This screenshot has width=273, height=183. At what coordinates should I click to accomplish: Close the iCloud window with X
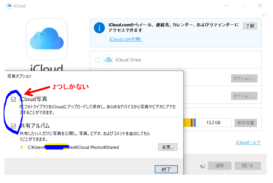(260, 6)
